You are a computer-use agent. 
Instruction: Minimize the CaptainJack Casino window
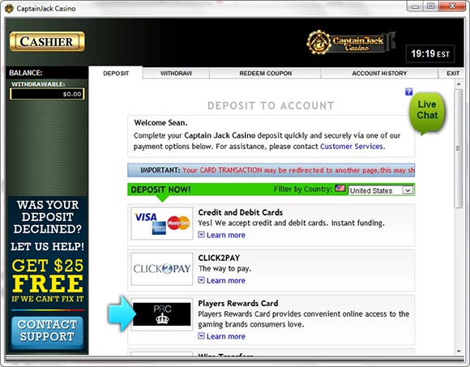point(415,6)
